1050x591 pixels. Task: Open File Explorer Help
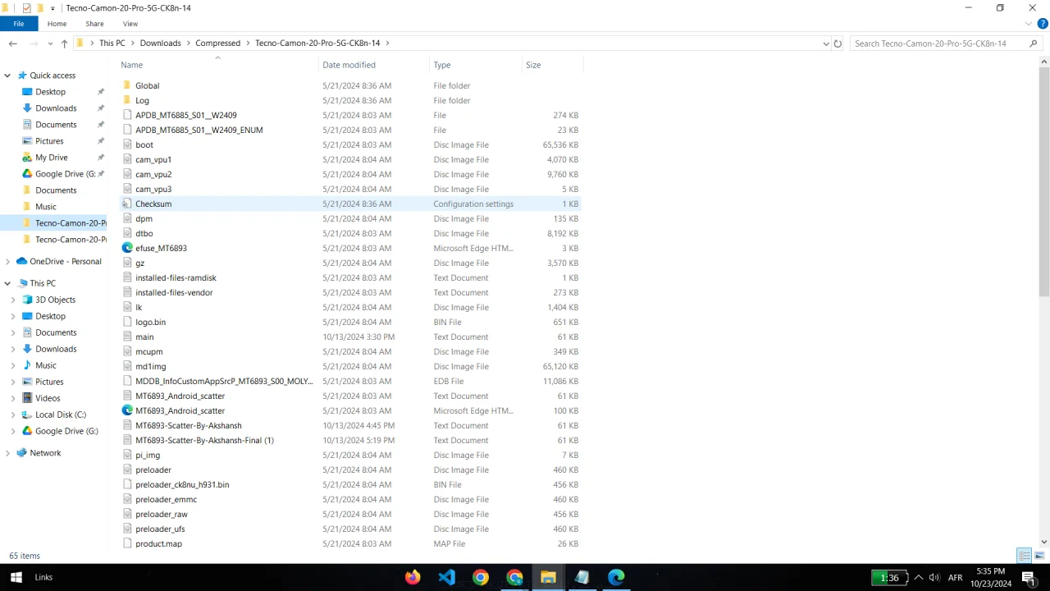point(1043,24)
